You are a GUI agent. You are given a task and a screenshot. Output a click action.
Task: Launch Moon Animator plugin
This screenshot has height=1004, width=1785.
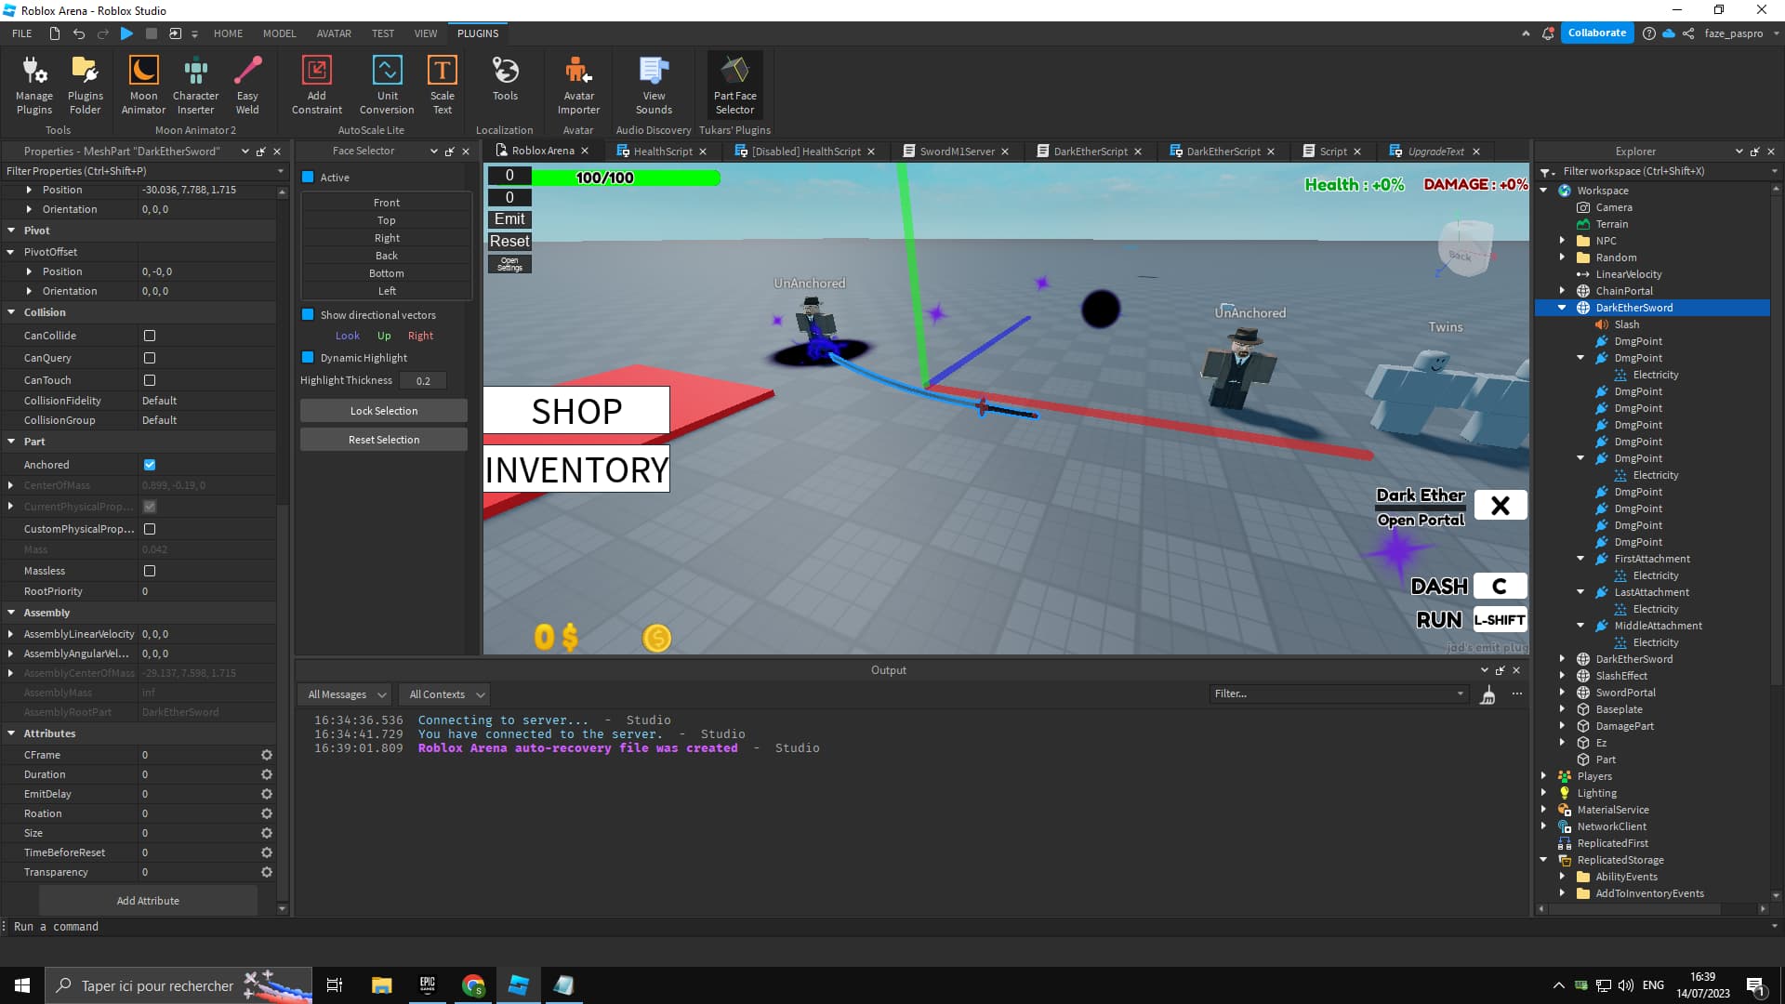click(143, 85)
